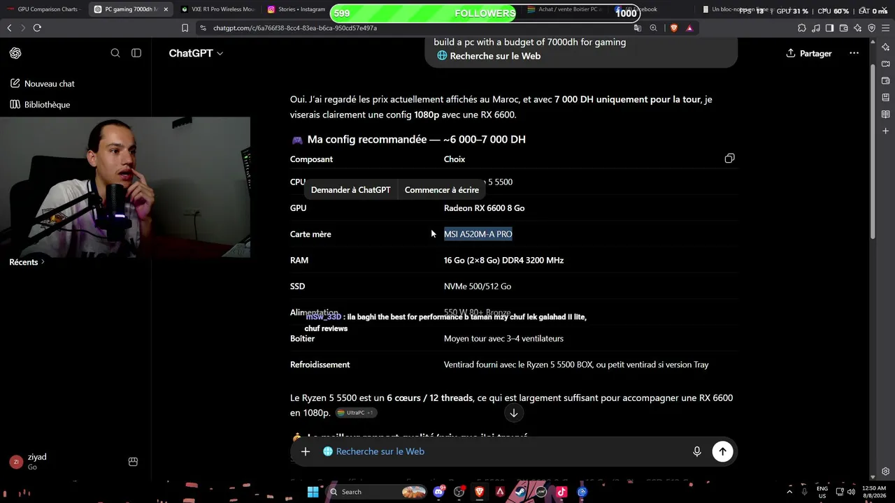Open the Brave Wallet icon in toolbar
The height and width of the screenshot is (503, 895).
(x=843, y=28)
